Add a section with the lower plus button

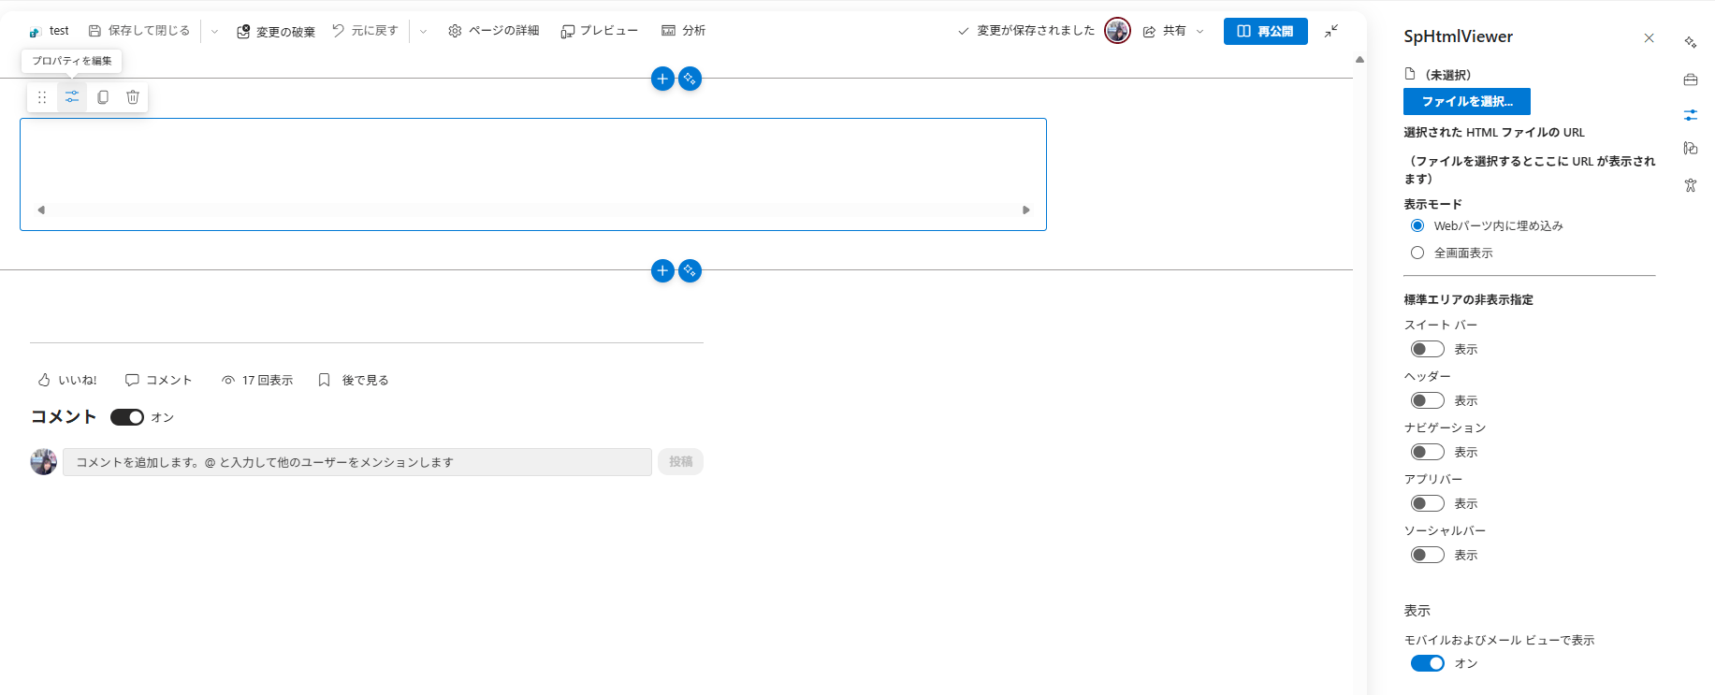pyautogui.click(x=662, y=270)
